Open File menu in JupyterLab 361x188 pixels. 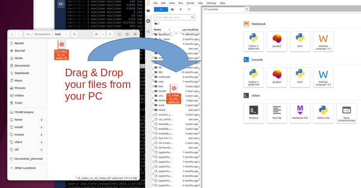click(155, 3)
